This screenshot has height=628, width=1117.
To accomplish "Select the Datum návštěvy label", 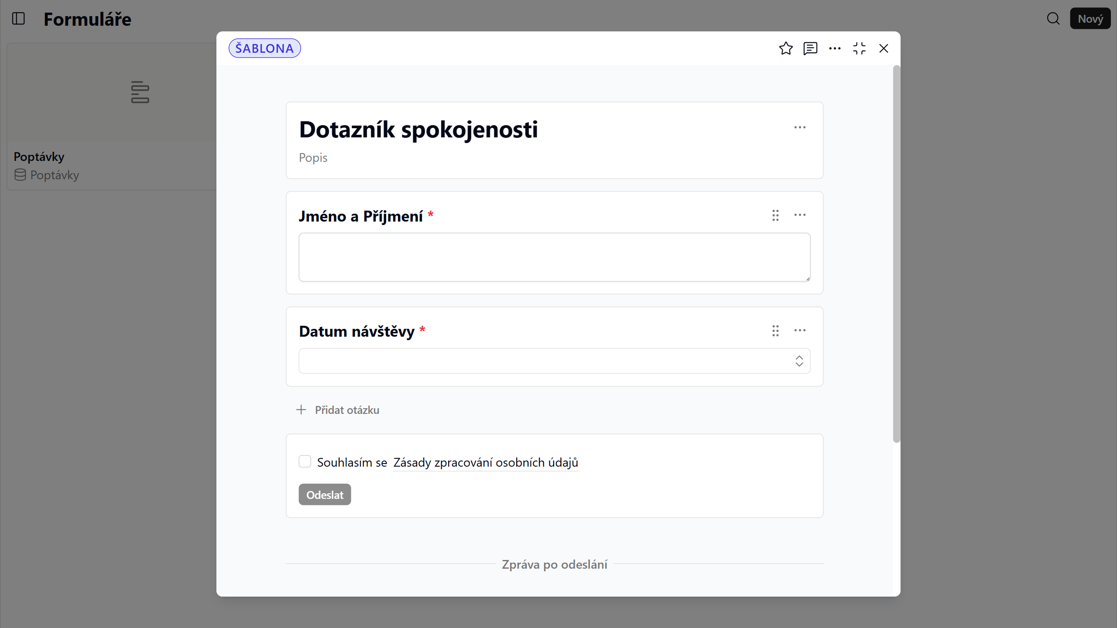I will coord(356,331).
